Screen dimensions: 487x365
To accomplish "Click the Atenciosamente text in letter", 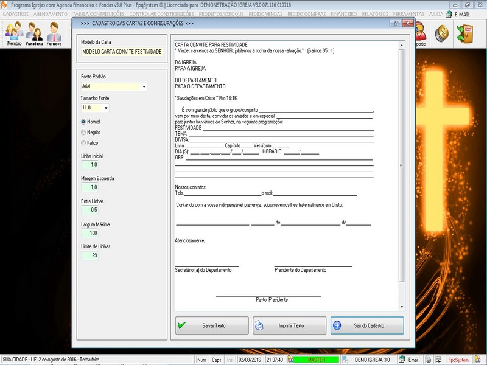I will (190, 240).
